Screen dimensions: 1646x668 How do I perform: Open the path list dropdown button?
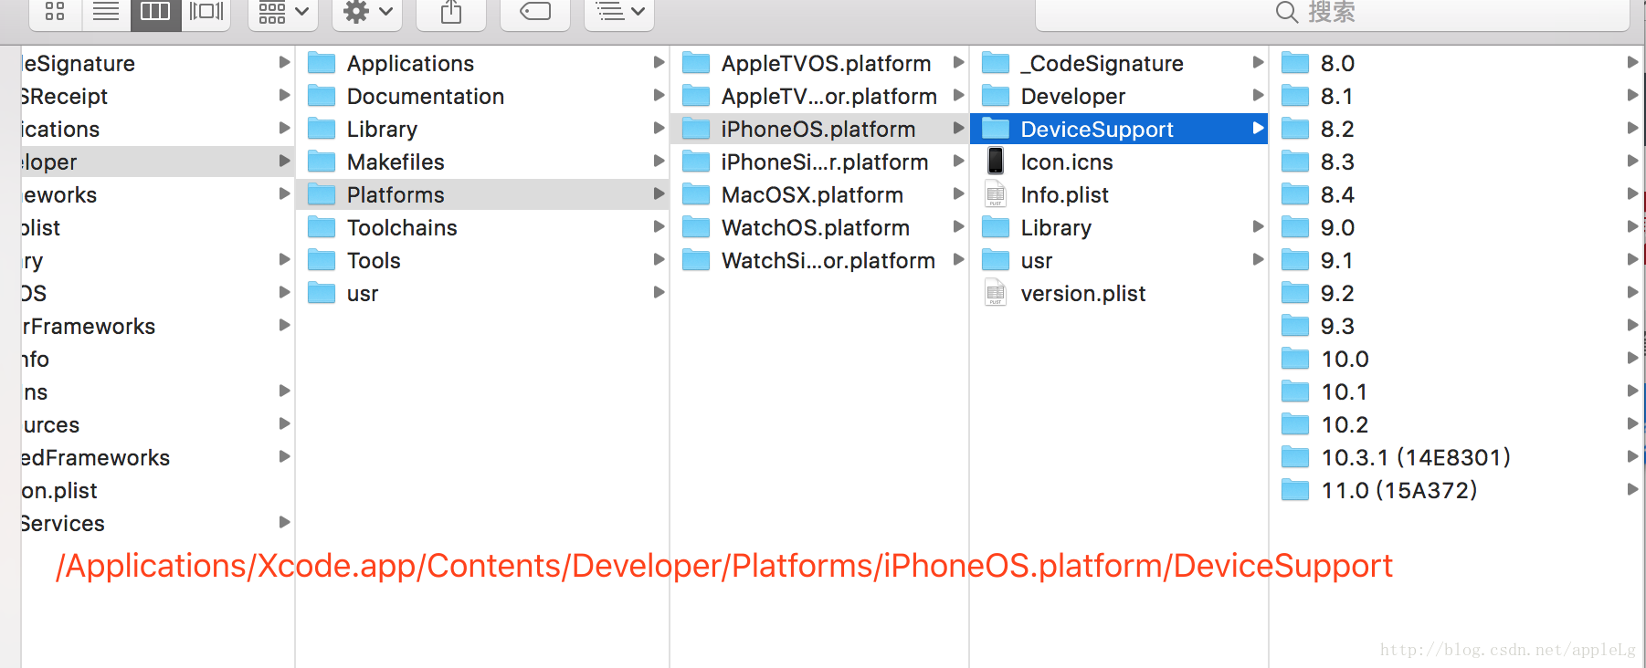(x=619, y=13)
